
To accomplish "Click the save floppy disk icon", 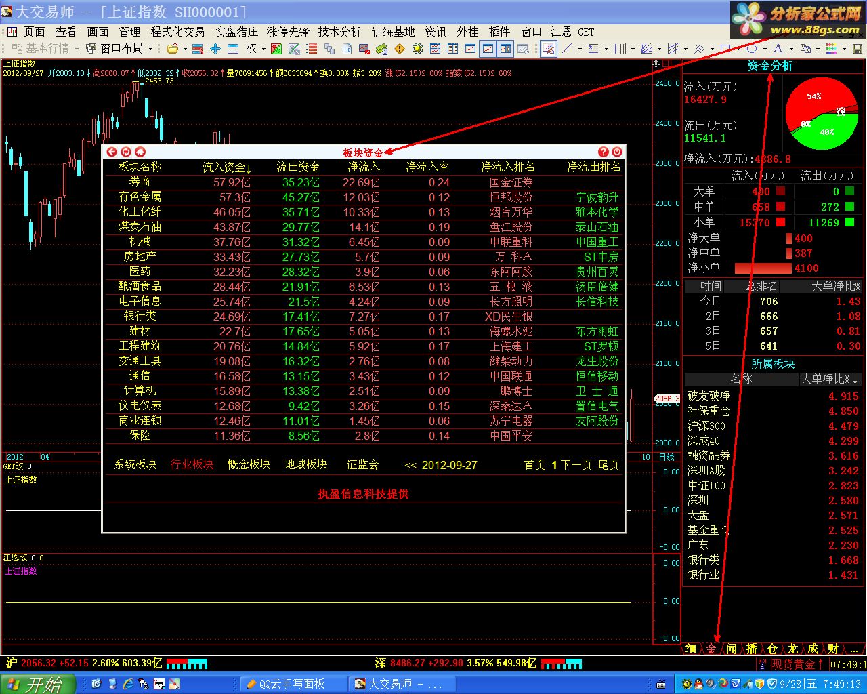I will click(857, 49).
